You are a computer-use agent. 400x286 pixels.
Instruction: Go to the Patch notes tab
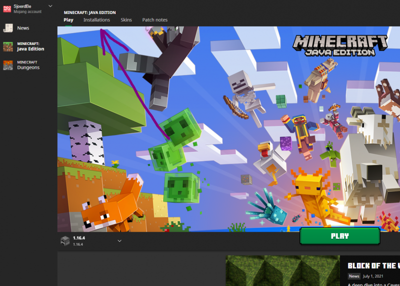[x=155, y=20]
